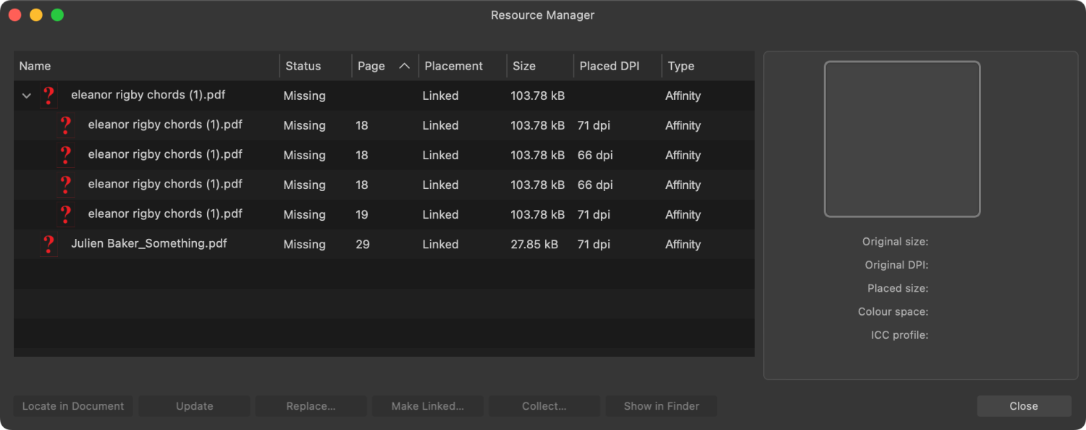Click the sort chevron on the Page column
Viewport: 1086px width, 430px height.
click(x=404, y=65)
